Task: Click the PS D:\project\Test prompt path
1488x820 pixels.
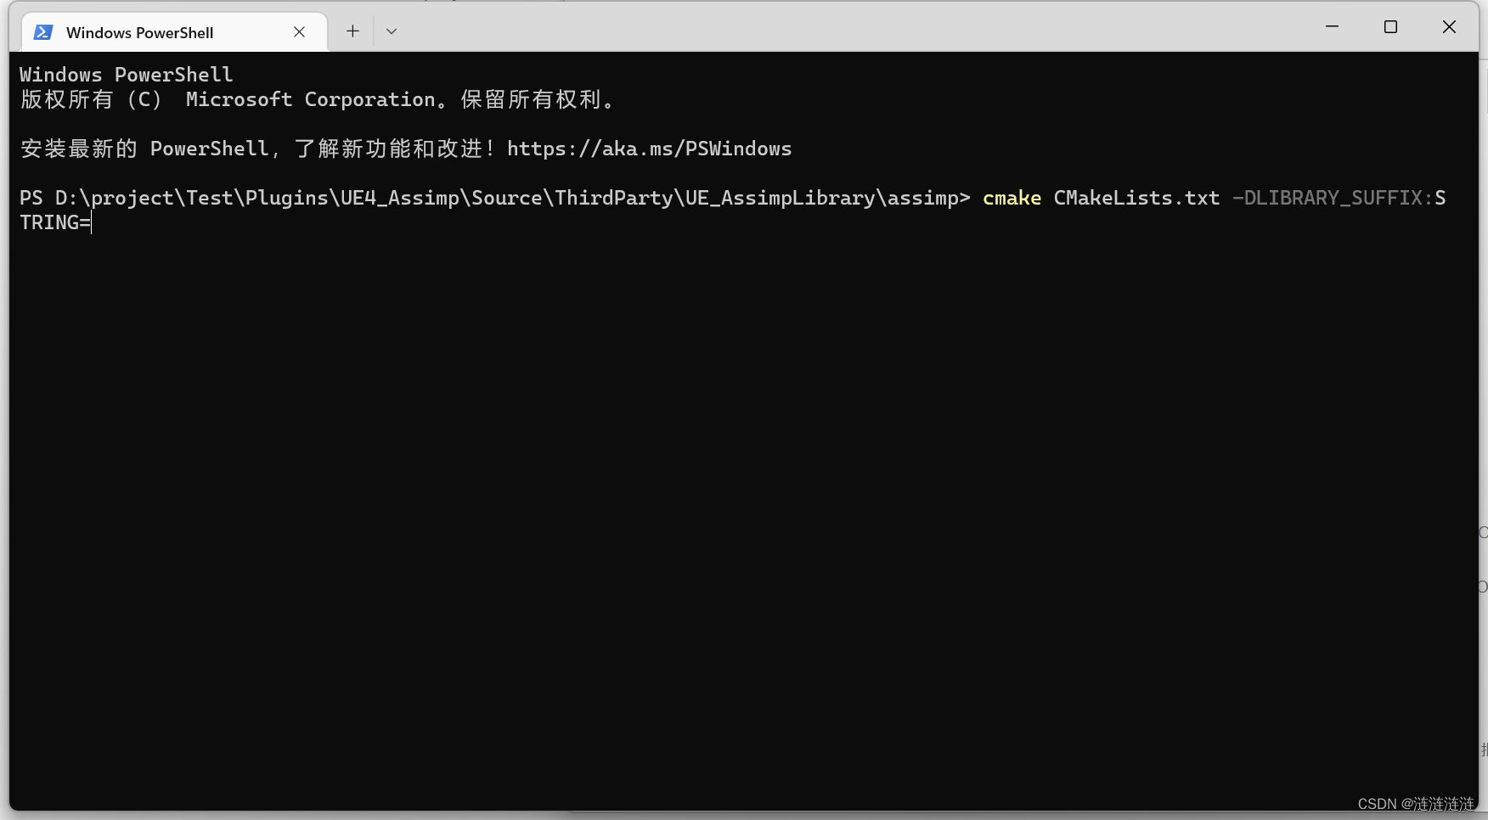Action: pyautogui.click(x=495, y=198)
